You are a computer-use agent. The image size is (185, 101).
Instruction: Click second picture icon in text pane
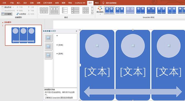tap(48, 47)
